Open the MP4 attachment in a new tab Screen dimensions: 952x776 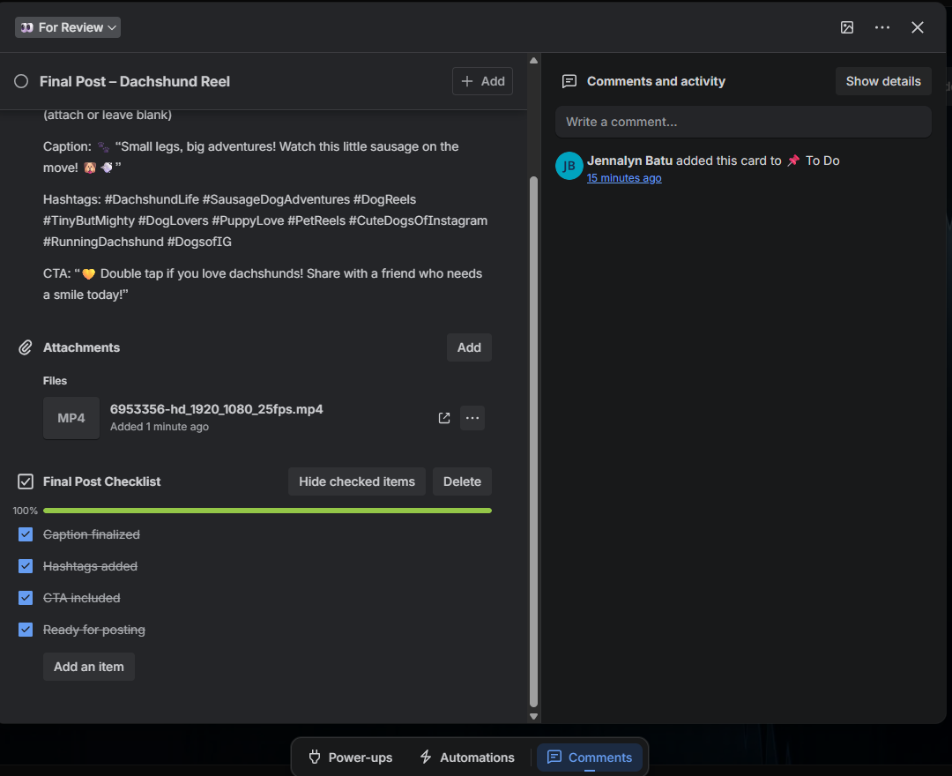pos(444,418)
